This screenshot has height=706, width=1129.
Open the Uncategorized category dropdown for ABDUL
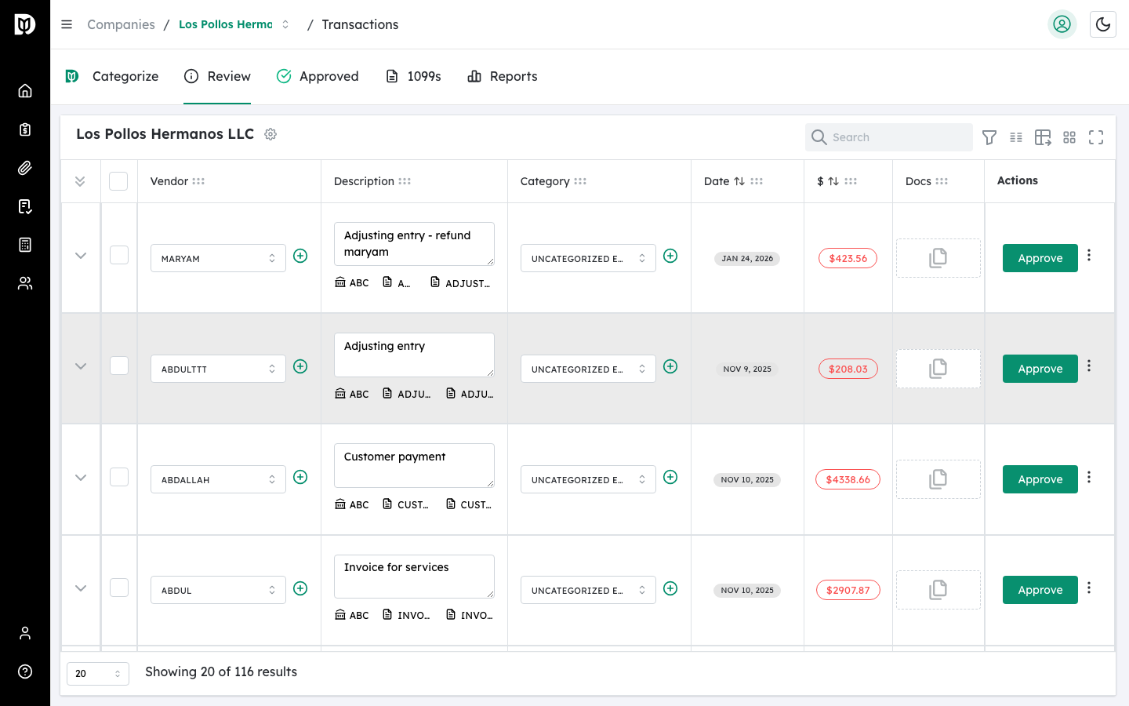coord(588,589)
